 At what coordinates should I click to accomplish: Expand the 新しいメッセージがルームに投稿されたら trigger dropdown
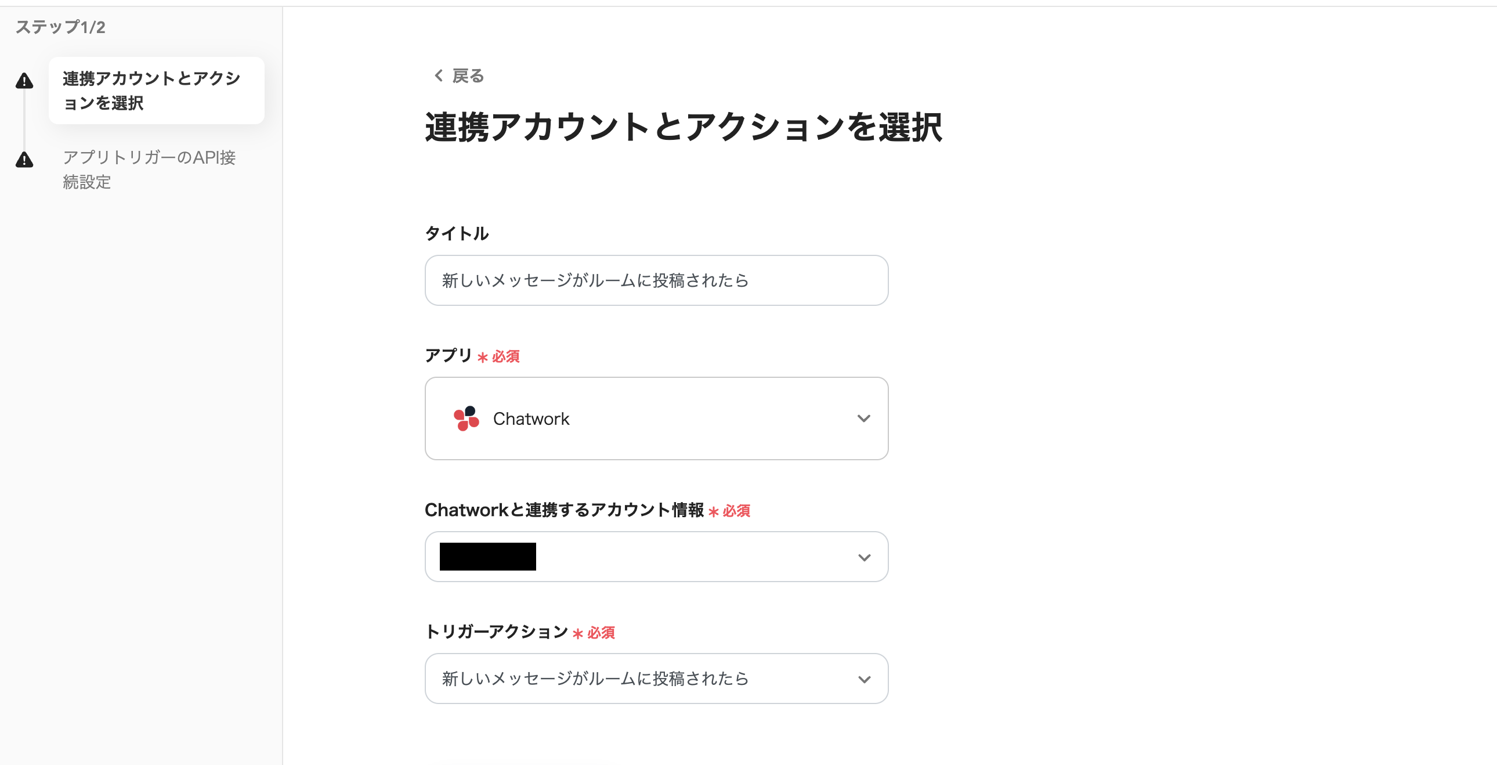(656, 679)
